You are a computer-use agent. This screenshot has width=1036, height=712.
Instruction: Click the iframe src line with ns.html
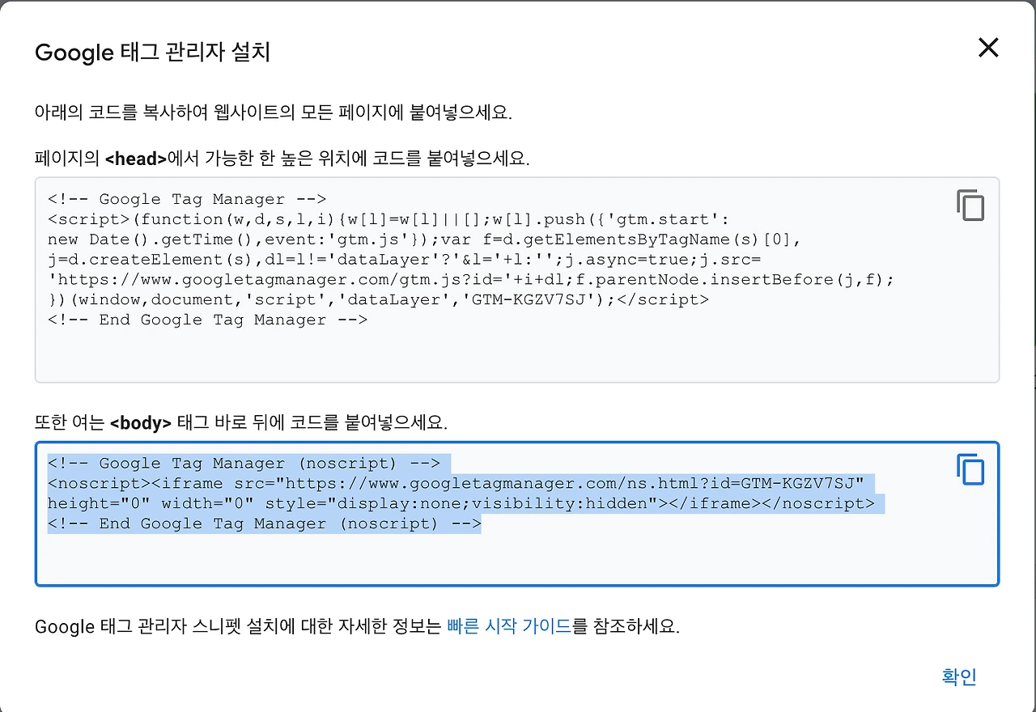(x=456, y=483)
